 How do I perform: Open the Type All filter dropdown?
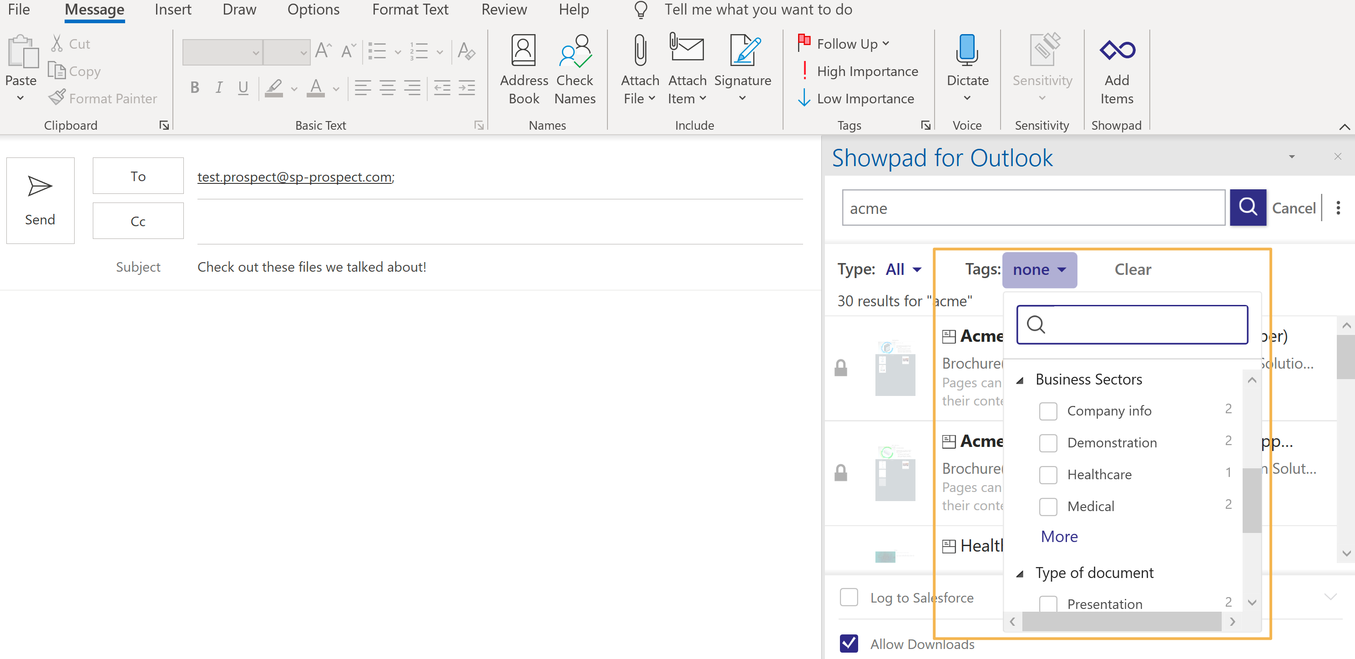pyautogui.click(x=904, y=269)
